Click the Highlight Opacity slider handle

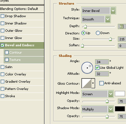tap(107, 101)
